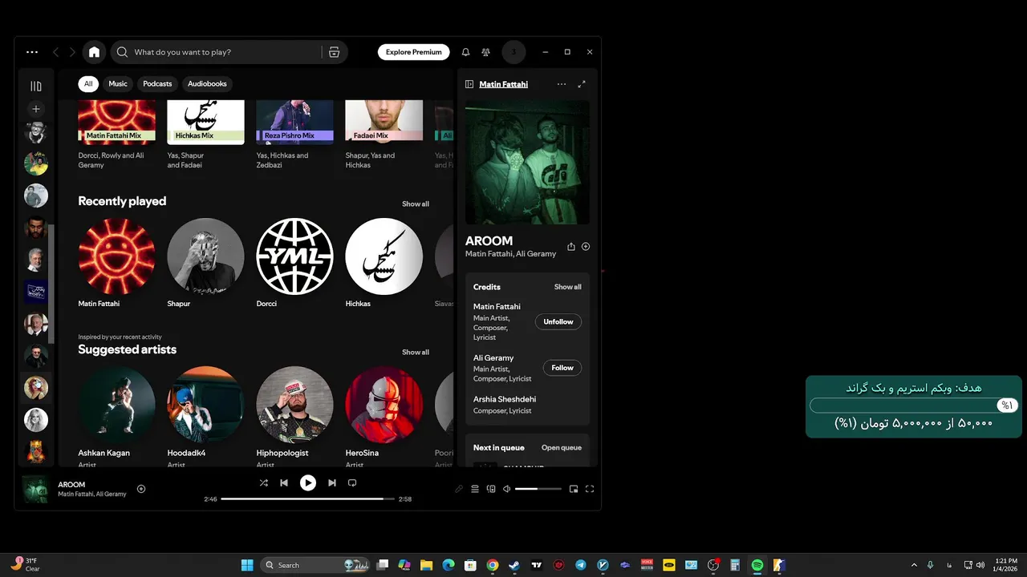The image size is (1027, 577).
Task: Open Telegram from the taskbar
Action: pos(581,565)
